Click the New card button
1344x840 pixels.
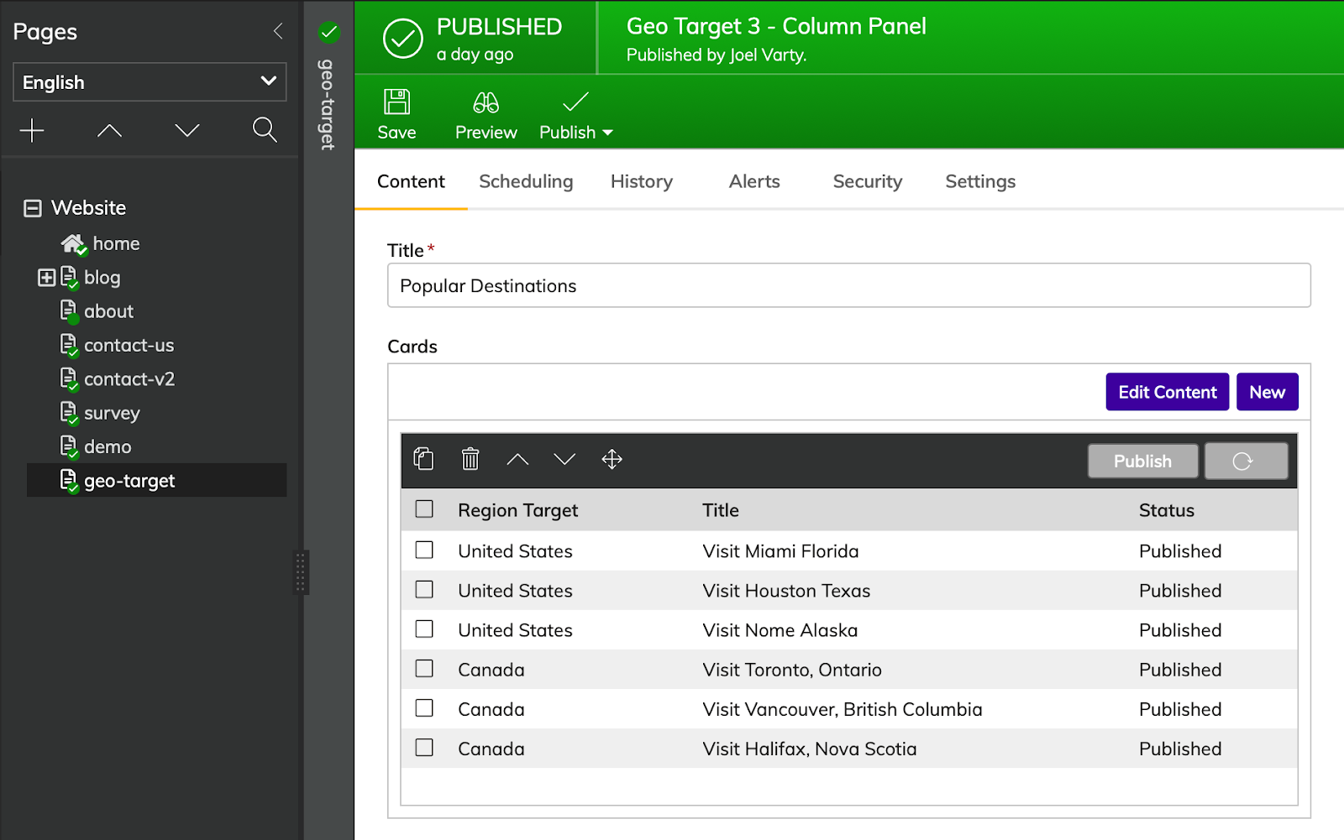pyautogui.click(x=1267, y=392)
